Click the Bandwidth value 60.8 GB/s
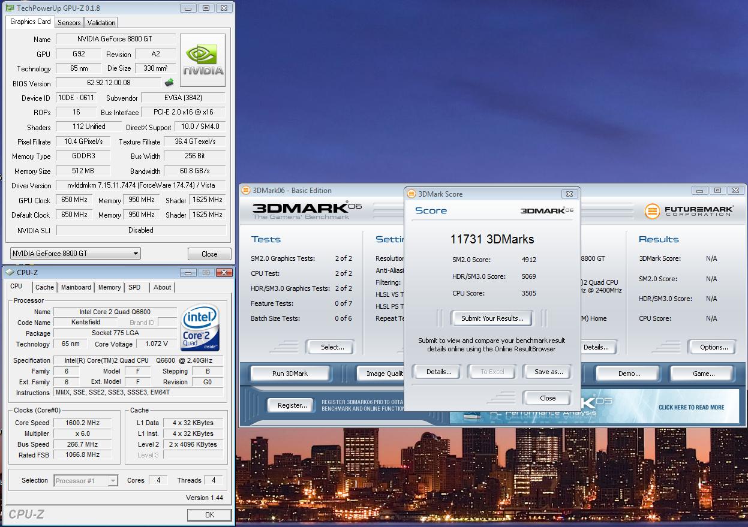This screenshot has height=527, width=748. pos(194,171)
